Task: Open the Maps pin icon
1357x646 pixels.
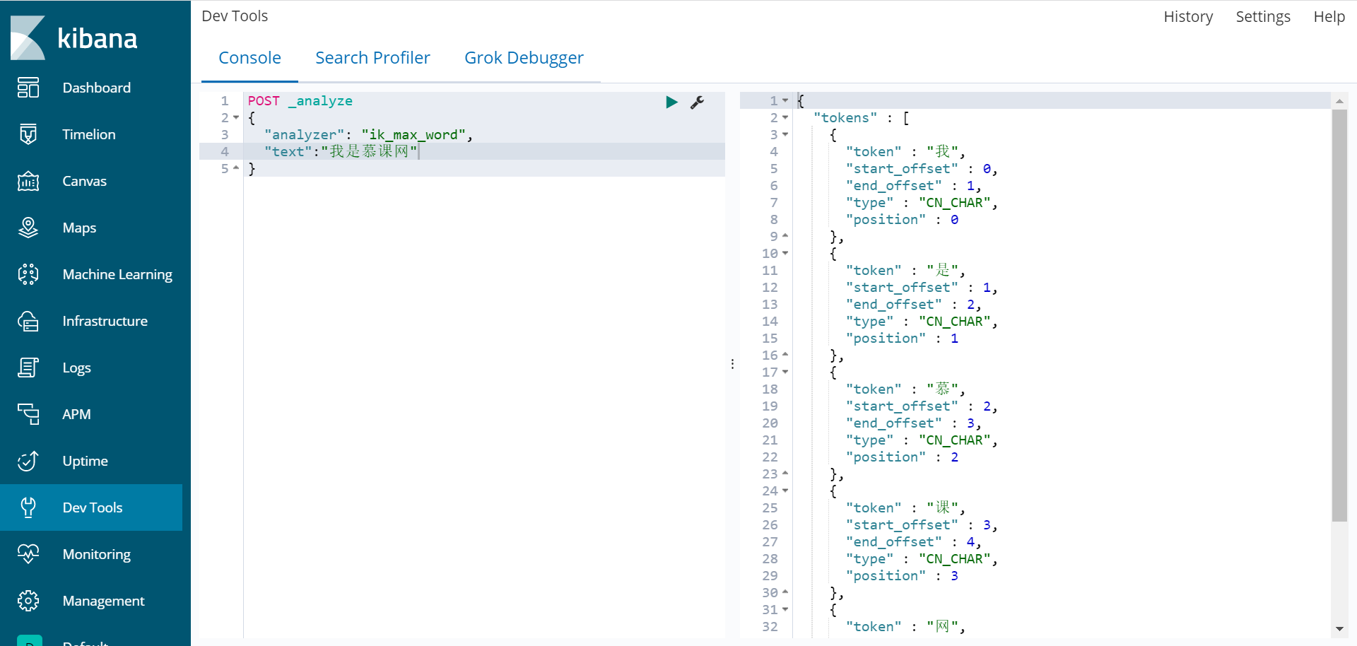Action: 28,228
